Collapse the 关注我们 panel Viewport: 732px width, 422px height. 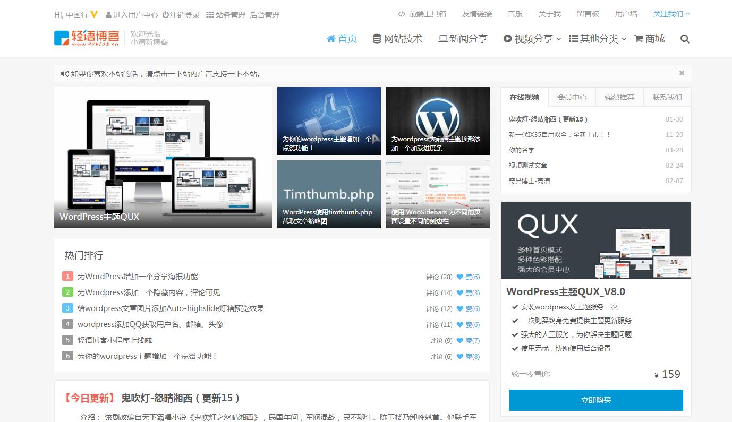(x=671, y=14)
